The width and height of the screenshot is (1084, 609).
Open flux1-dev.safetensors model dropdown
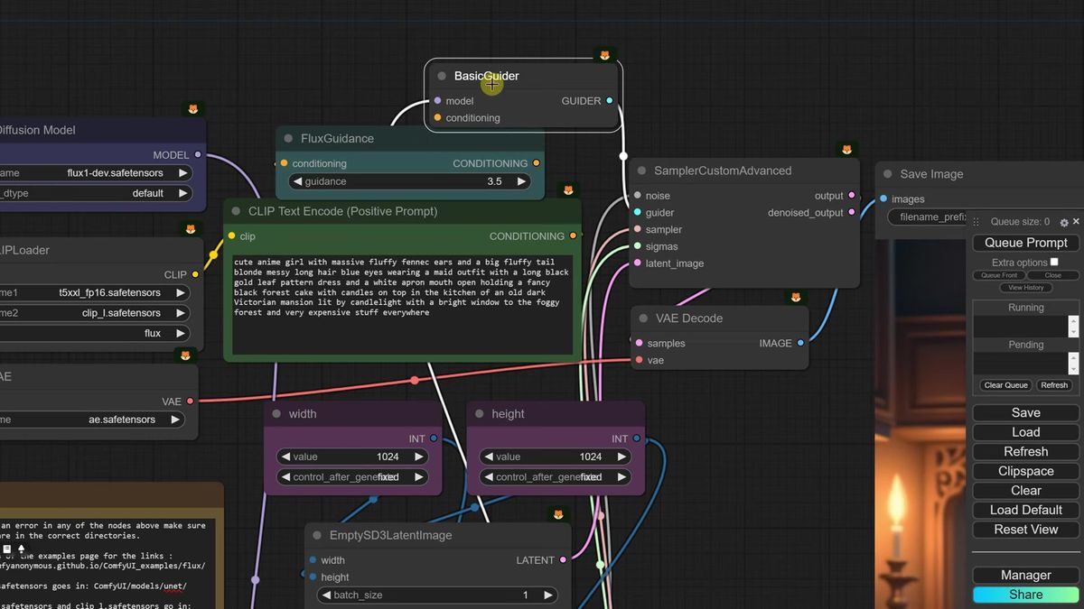[95, 172]
